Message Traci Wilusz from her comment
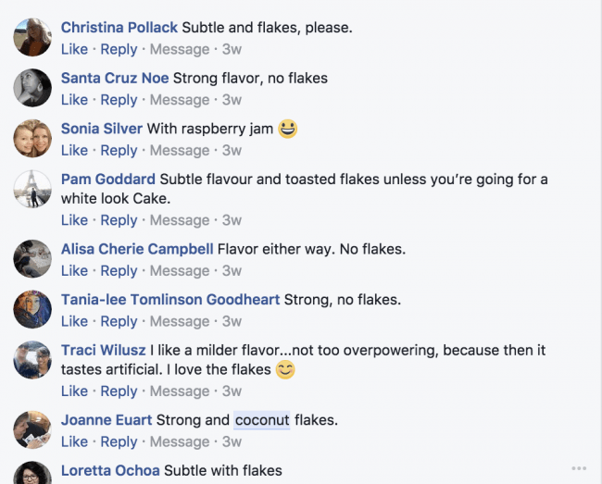Image resolution: width=602 pixels, height=484 pixels. click(179, 391)
